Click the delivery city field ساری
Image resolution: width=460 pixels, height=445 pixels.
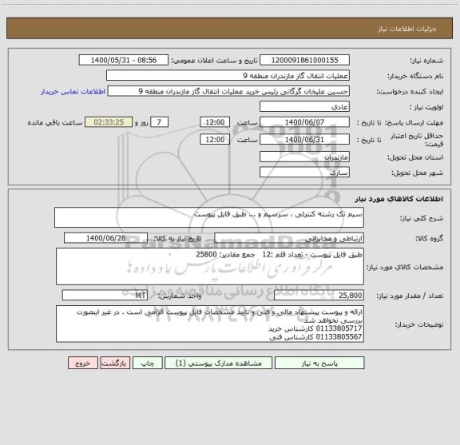coord(304,173)
